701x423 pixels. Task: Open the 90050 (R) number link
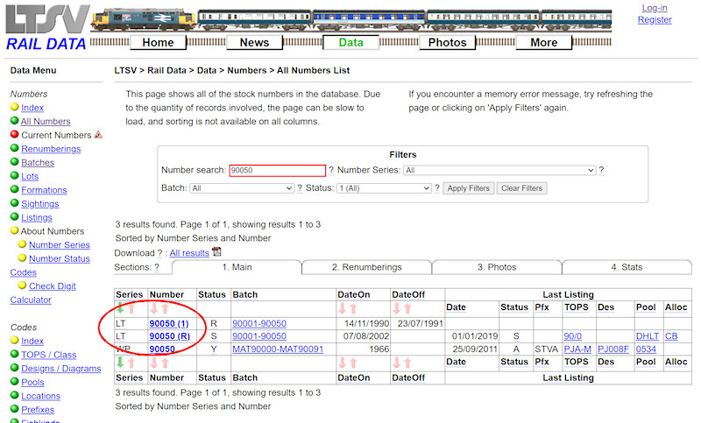(x=170, y=336)
